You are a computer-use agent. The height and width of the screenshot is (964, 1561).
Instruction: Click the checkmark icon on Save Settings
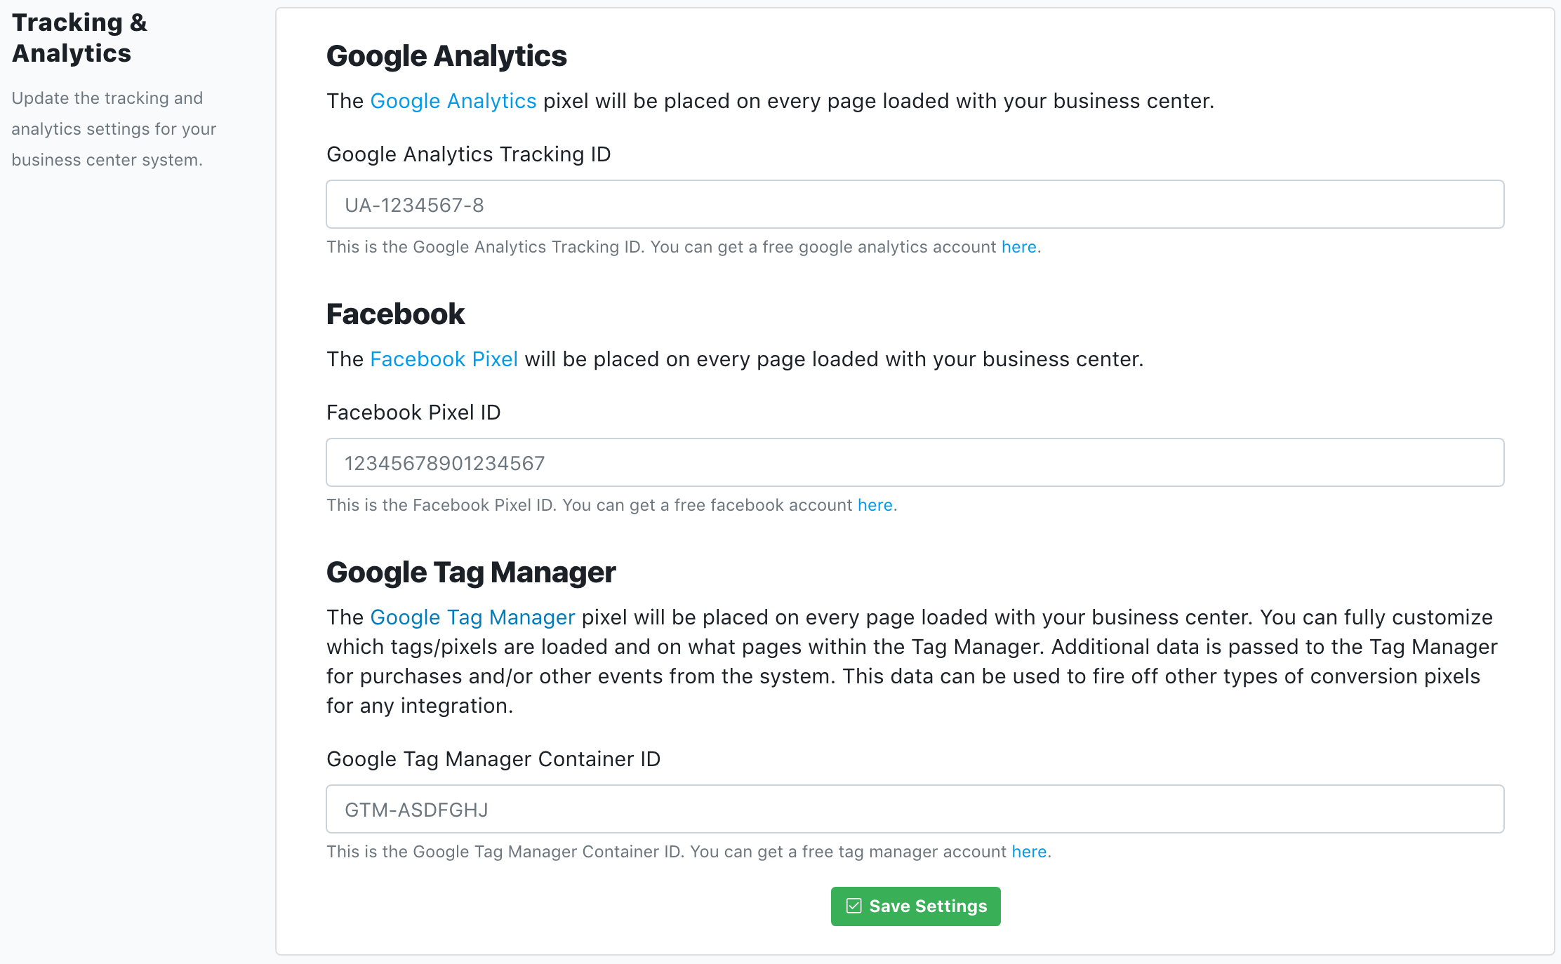(x=853, y=906)
